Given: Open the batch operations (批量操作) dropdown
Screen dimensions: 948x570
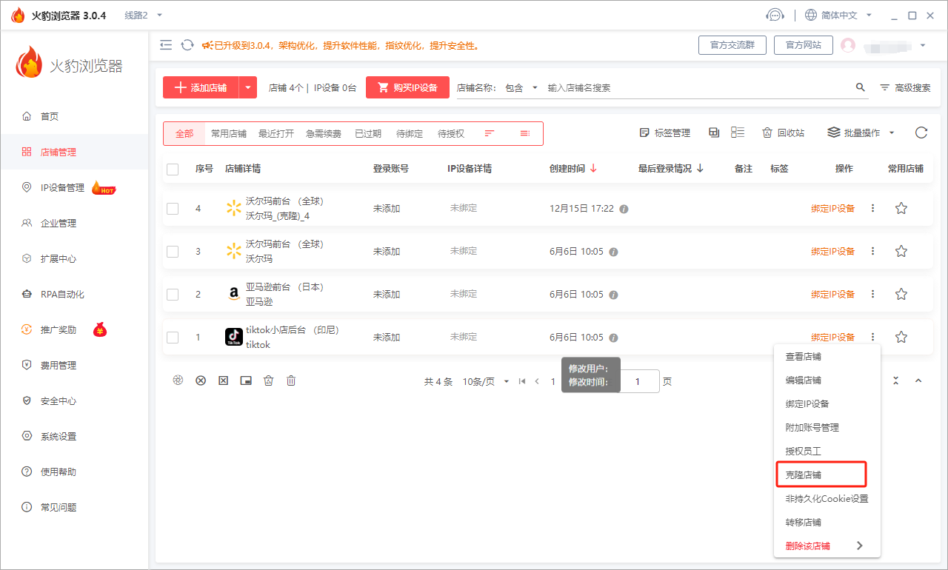Looking at the screenshot, I should pyautogui.click(x=861, y=133).
